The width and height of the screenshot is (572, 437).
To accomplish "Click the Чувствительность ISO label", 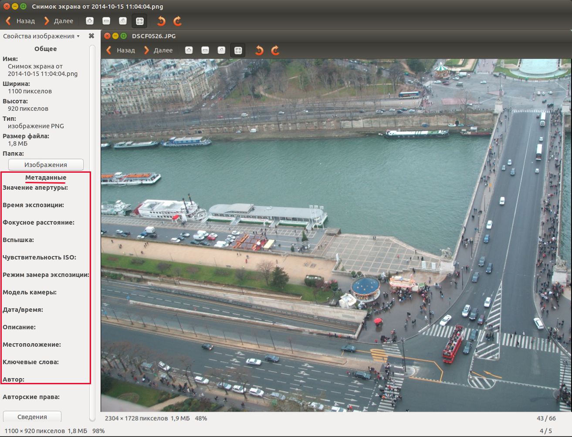I will click(39, 257).
